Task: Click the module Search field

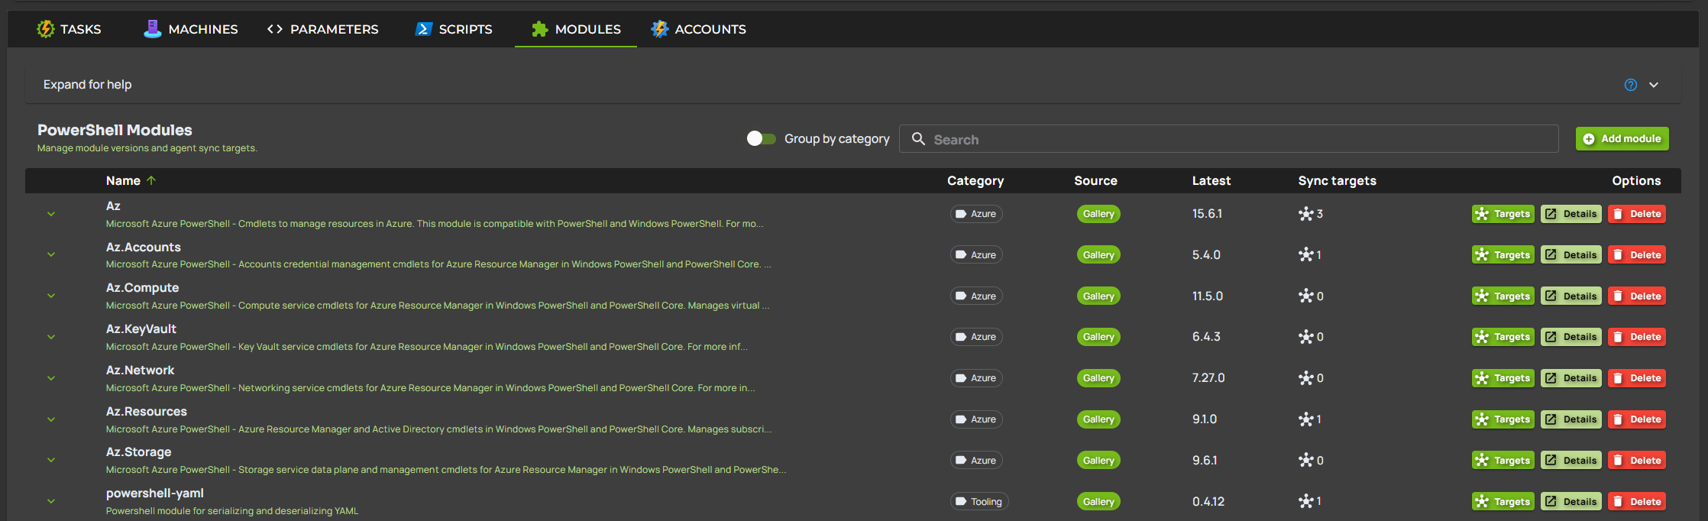Action: pos(1228,139)
